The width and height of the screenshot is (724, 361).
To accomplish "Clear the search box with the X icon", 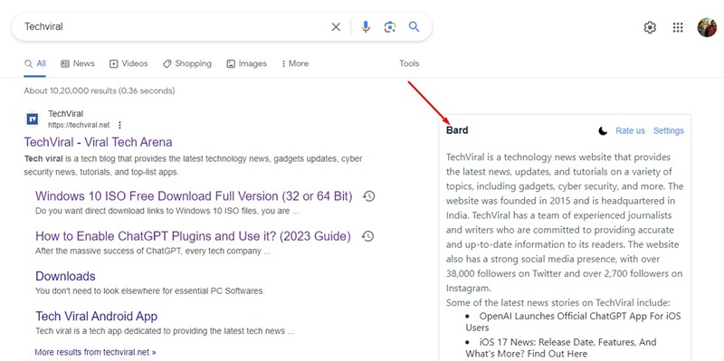I will (x=336, y=27).
